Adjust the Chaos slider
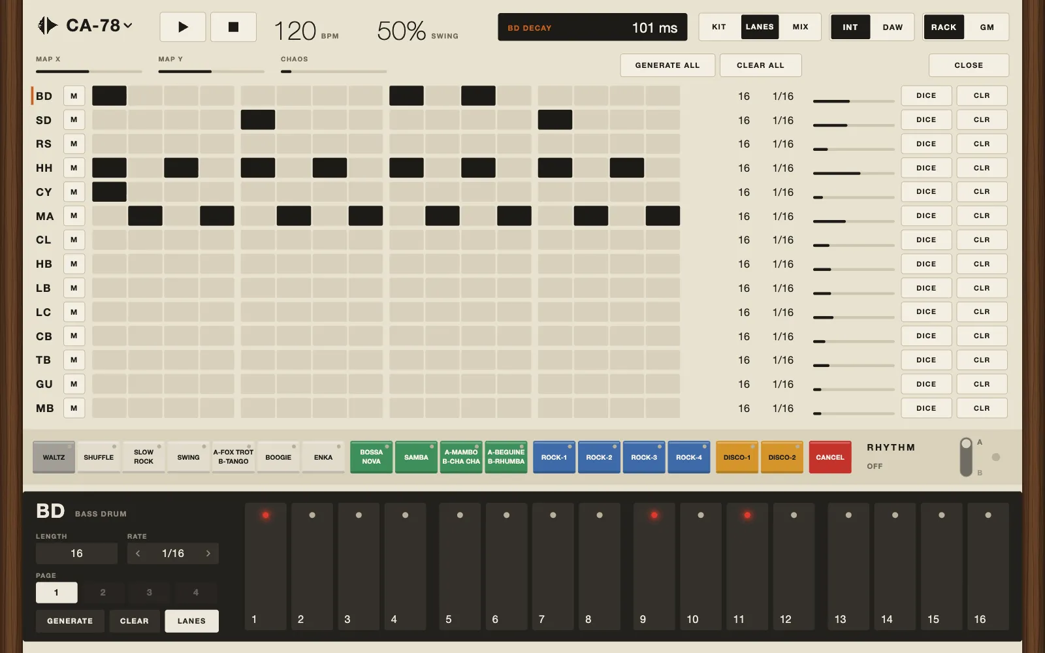The width and height of the screenshot is (1045, 653). 334,71
